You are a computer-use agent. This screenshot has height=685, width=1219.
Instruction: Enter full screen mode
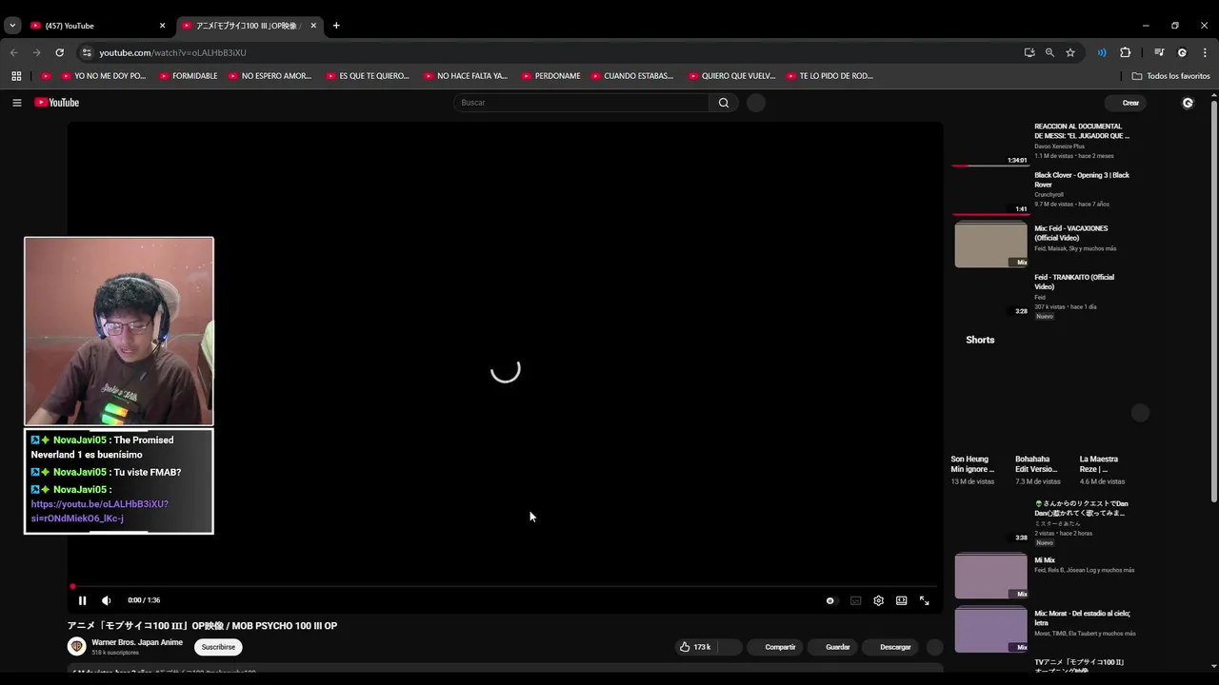(924, 600)
